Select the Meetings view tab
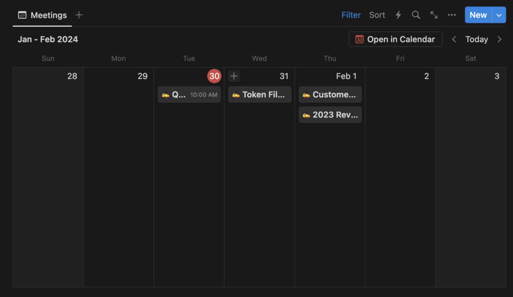The image size is (513, 297). click(42, 15)
